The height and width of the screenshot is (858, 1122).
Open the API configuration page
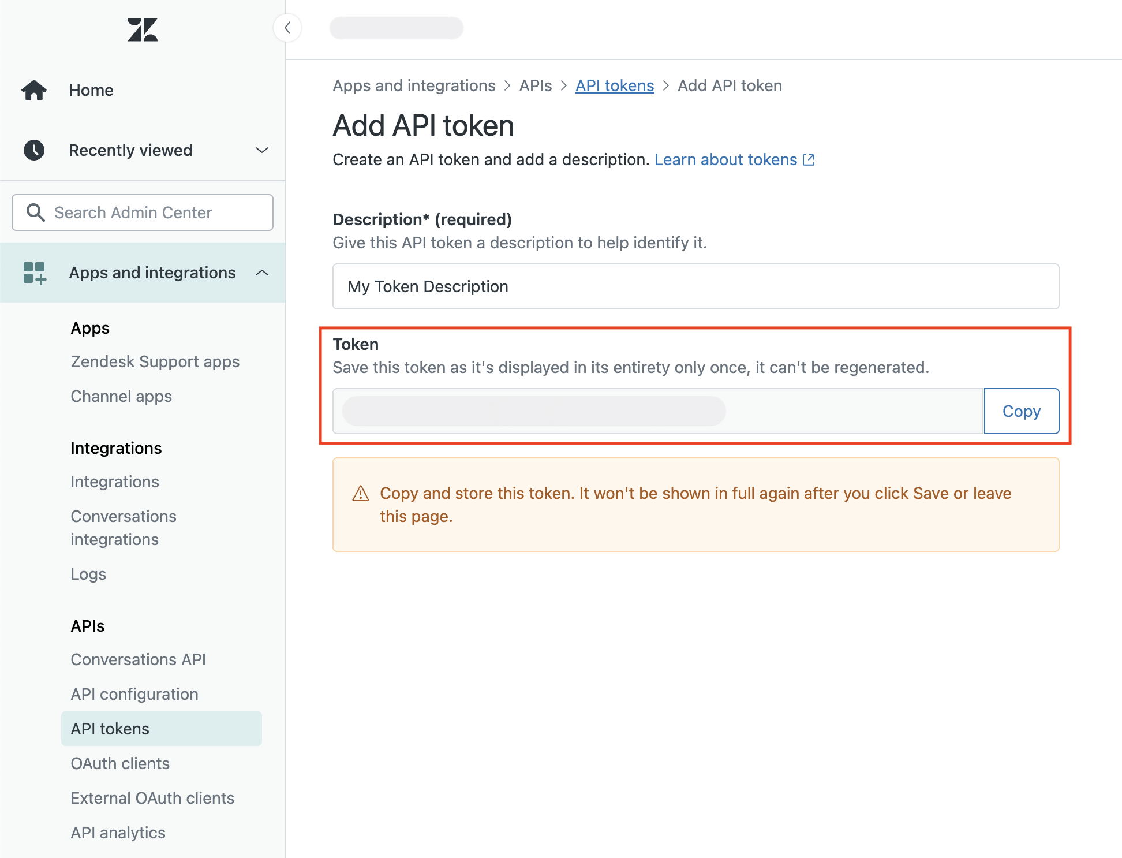pyautogui.click(x=134, y=694)
